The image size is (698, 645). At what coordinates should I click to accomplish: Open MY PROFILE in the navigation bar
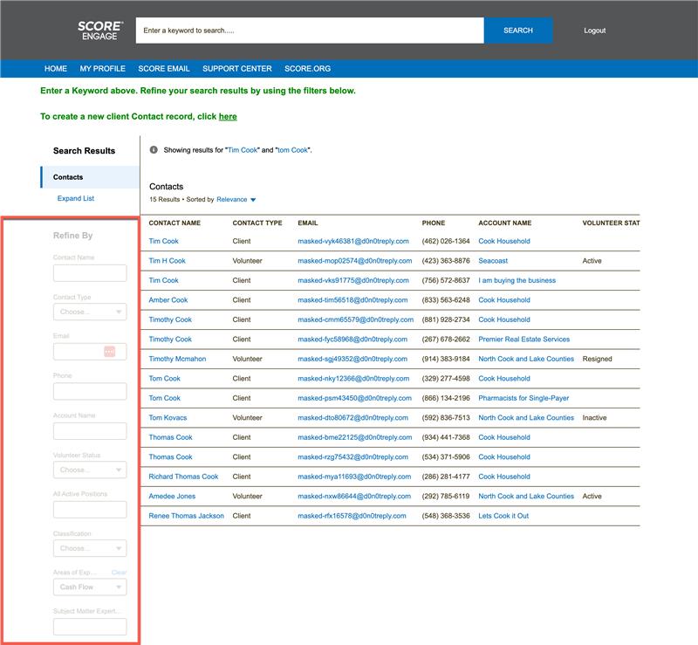pos(102,69)
